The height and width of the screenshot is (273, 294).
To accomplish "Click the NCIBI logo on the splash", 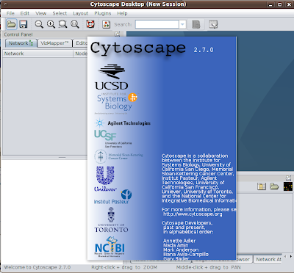I will [110, 247].
